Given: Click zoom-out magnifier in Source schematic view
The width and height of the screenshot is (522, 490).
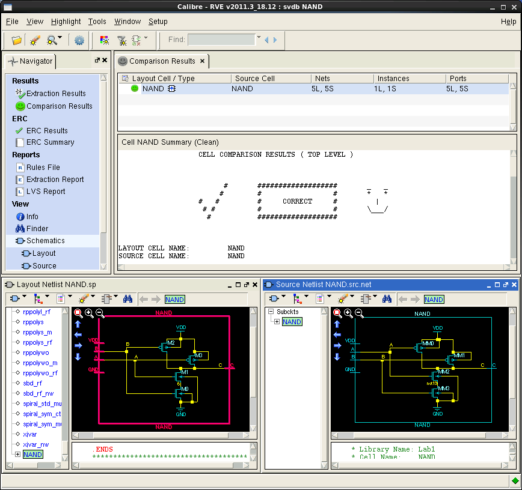Looking at the screenshot, I should coord(359,313).
